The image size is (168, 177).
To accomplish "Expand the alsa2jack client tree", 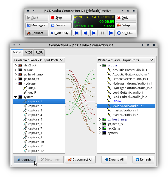I will coord(16,66).
